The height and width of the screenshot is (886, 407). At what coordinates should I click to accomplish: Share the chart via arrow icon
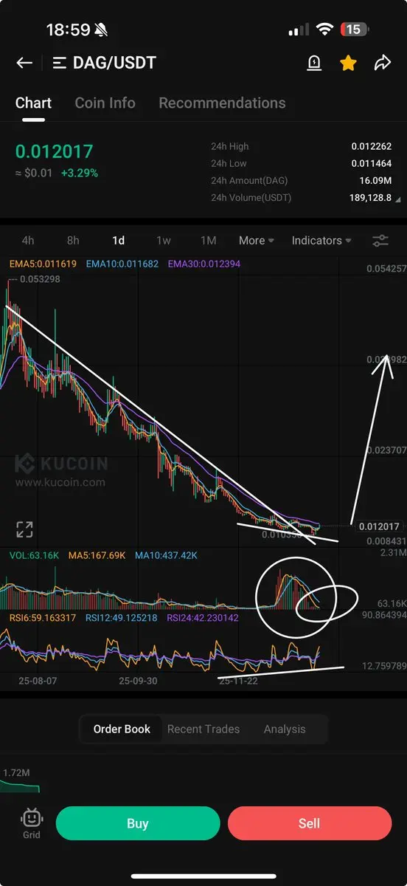(x=382, y=63)
